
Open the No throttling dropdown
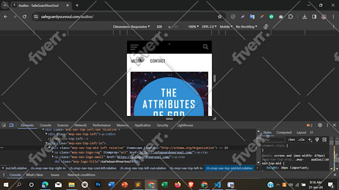tap(246, 27)
